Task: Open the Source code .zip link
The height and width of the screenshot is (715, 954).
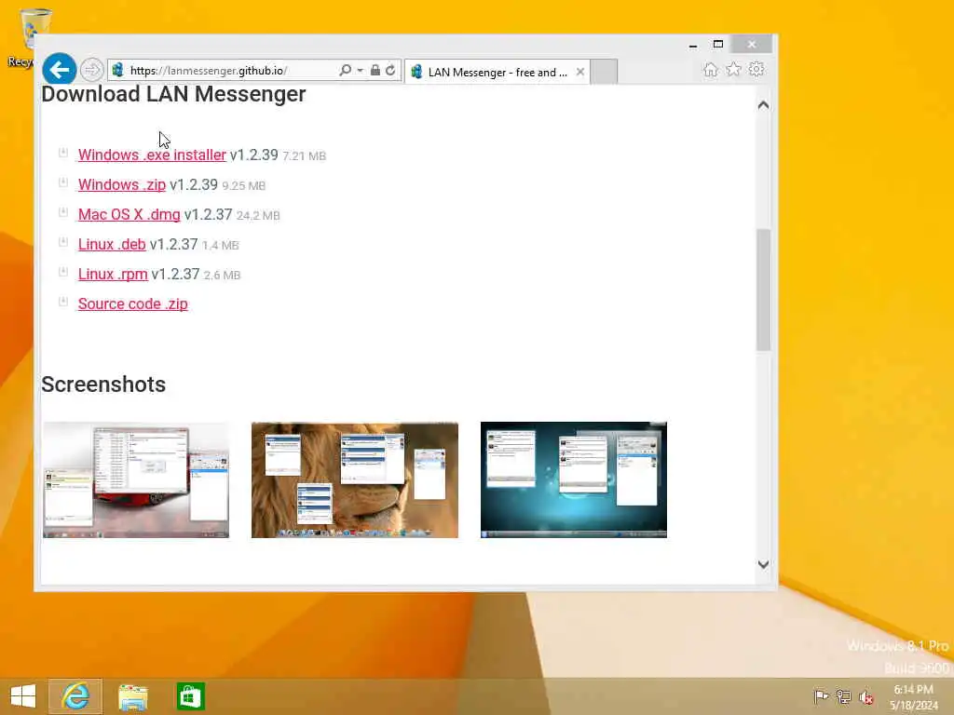Action: (132, 304)
